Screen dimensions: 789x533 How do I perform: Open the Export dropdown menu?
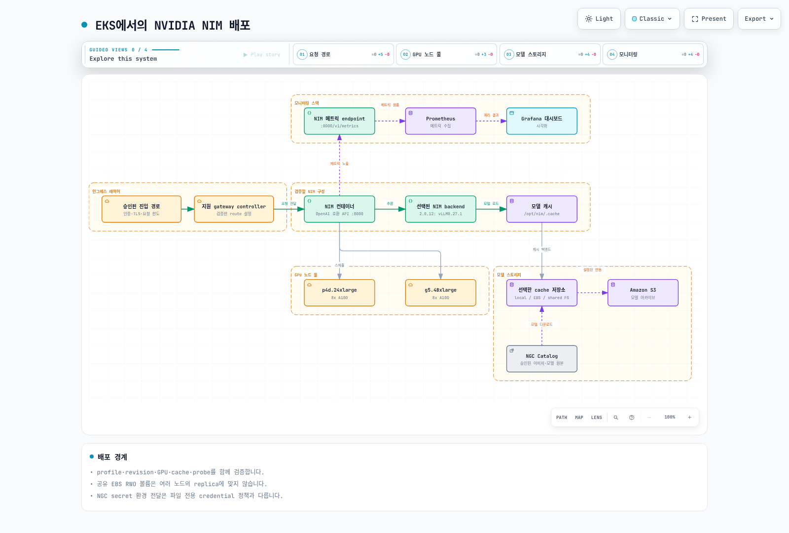(x=759, y=19)
